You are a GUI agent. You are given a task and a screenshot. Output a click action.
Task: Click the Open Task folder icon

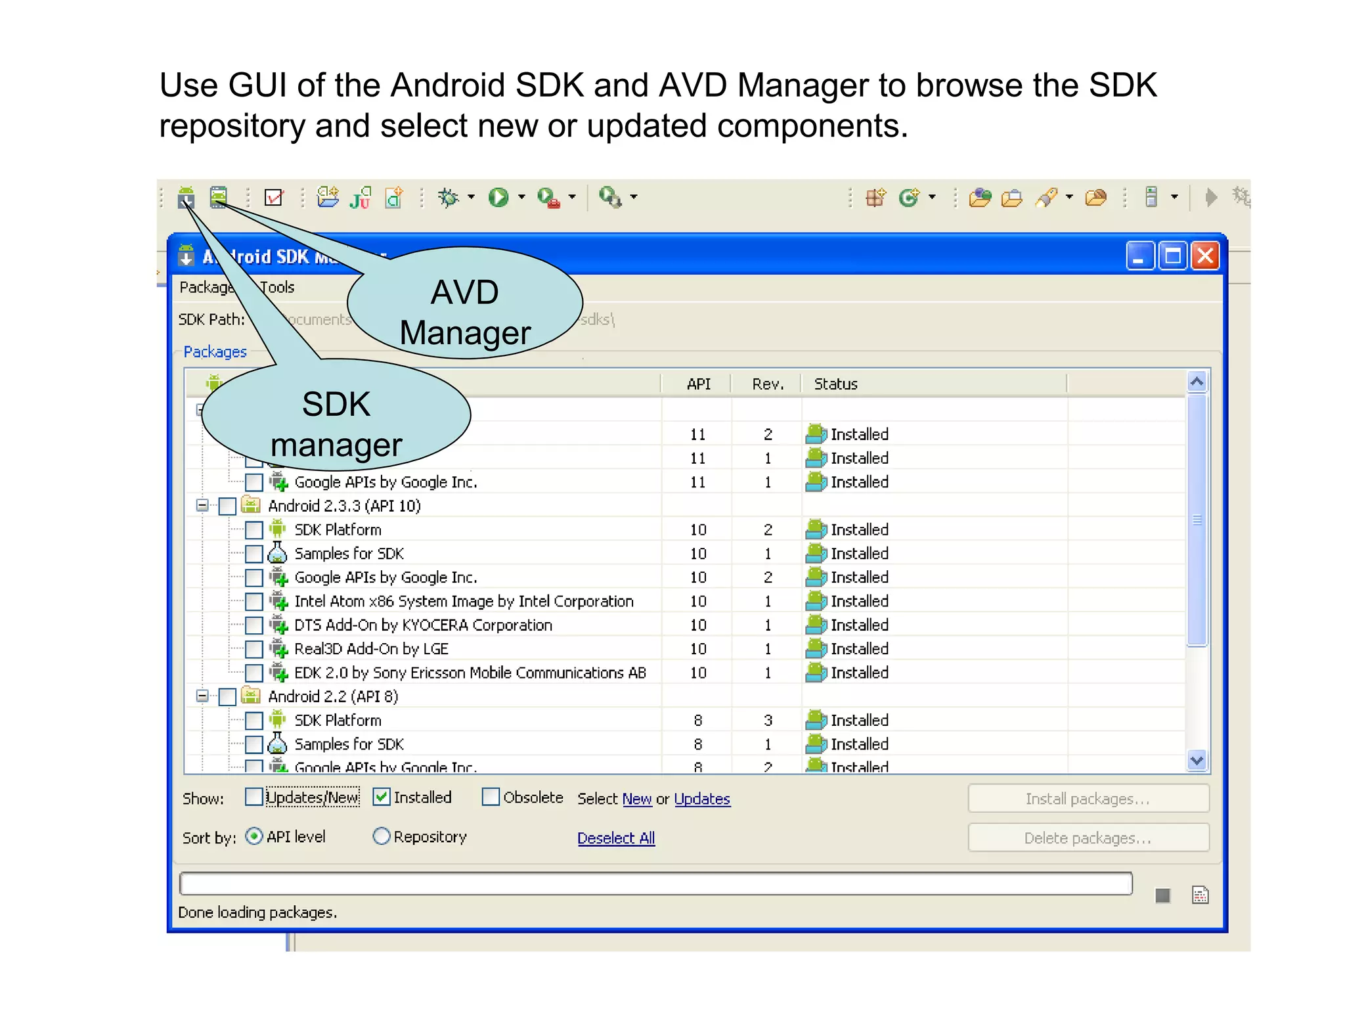click(x=1012, y=198)
